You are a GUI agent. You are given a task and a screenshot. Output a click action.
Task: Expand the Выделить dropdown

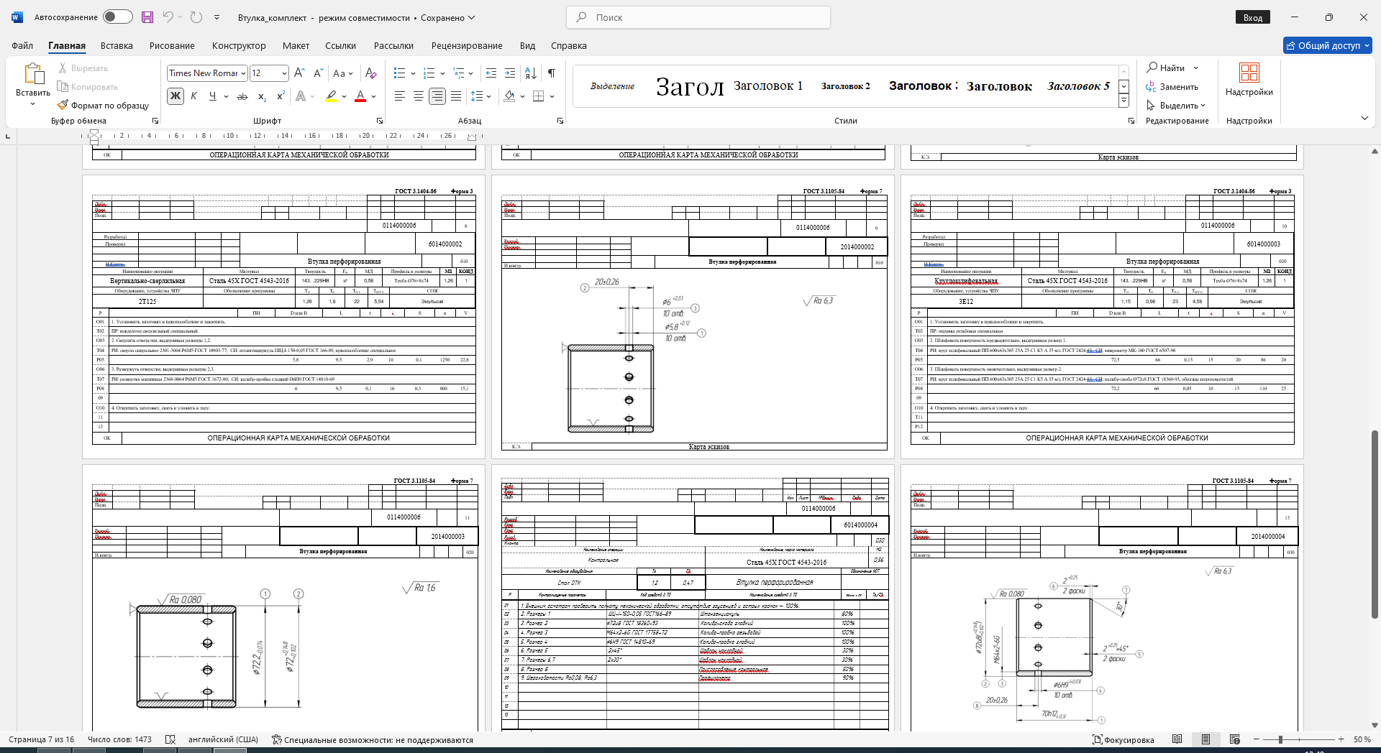pyautogui.click(x=1176, y=106)
